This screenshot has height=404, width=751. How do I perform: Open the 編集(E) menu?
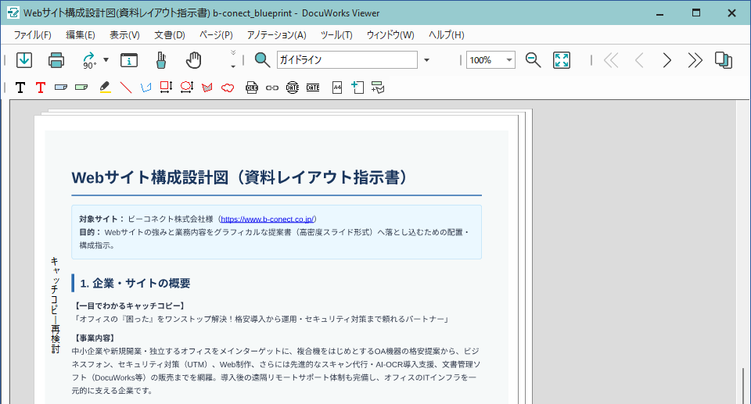click(x=81, y=35)
